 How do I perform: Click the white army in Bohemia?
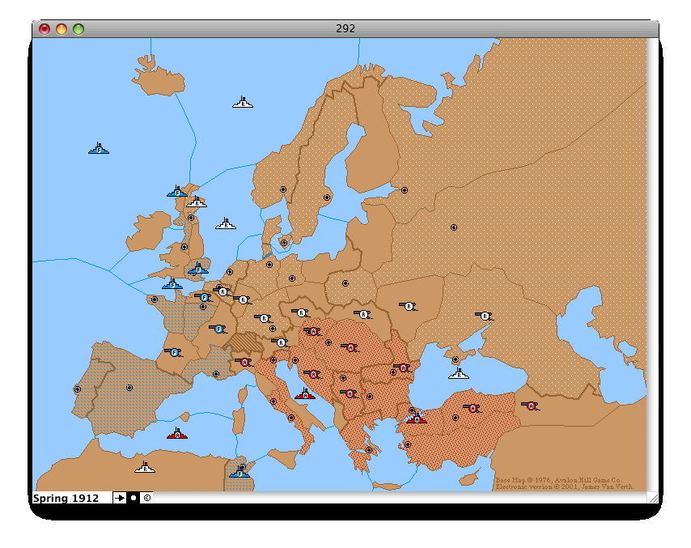(300, 313)
